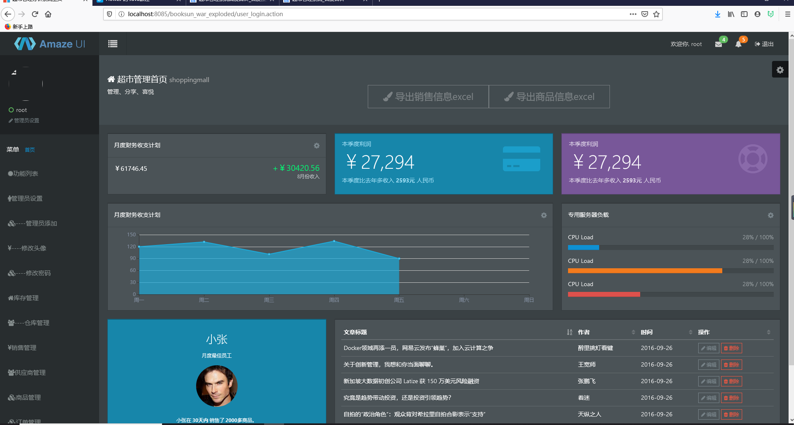This screenshot has height=425, width=794.
Task: Open browser downloads arrow icon
Action: (x=718, y=14)
